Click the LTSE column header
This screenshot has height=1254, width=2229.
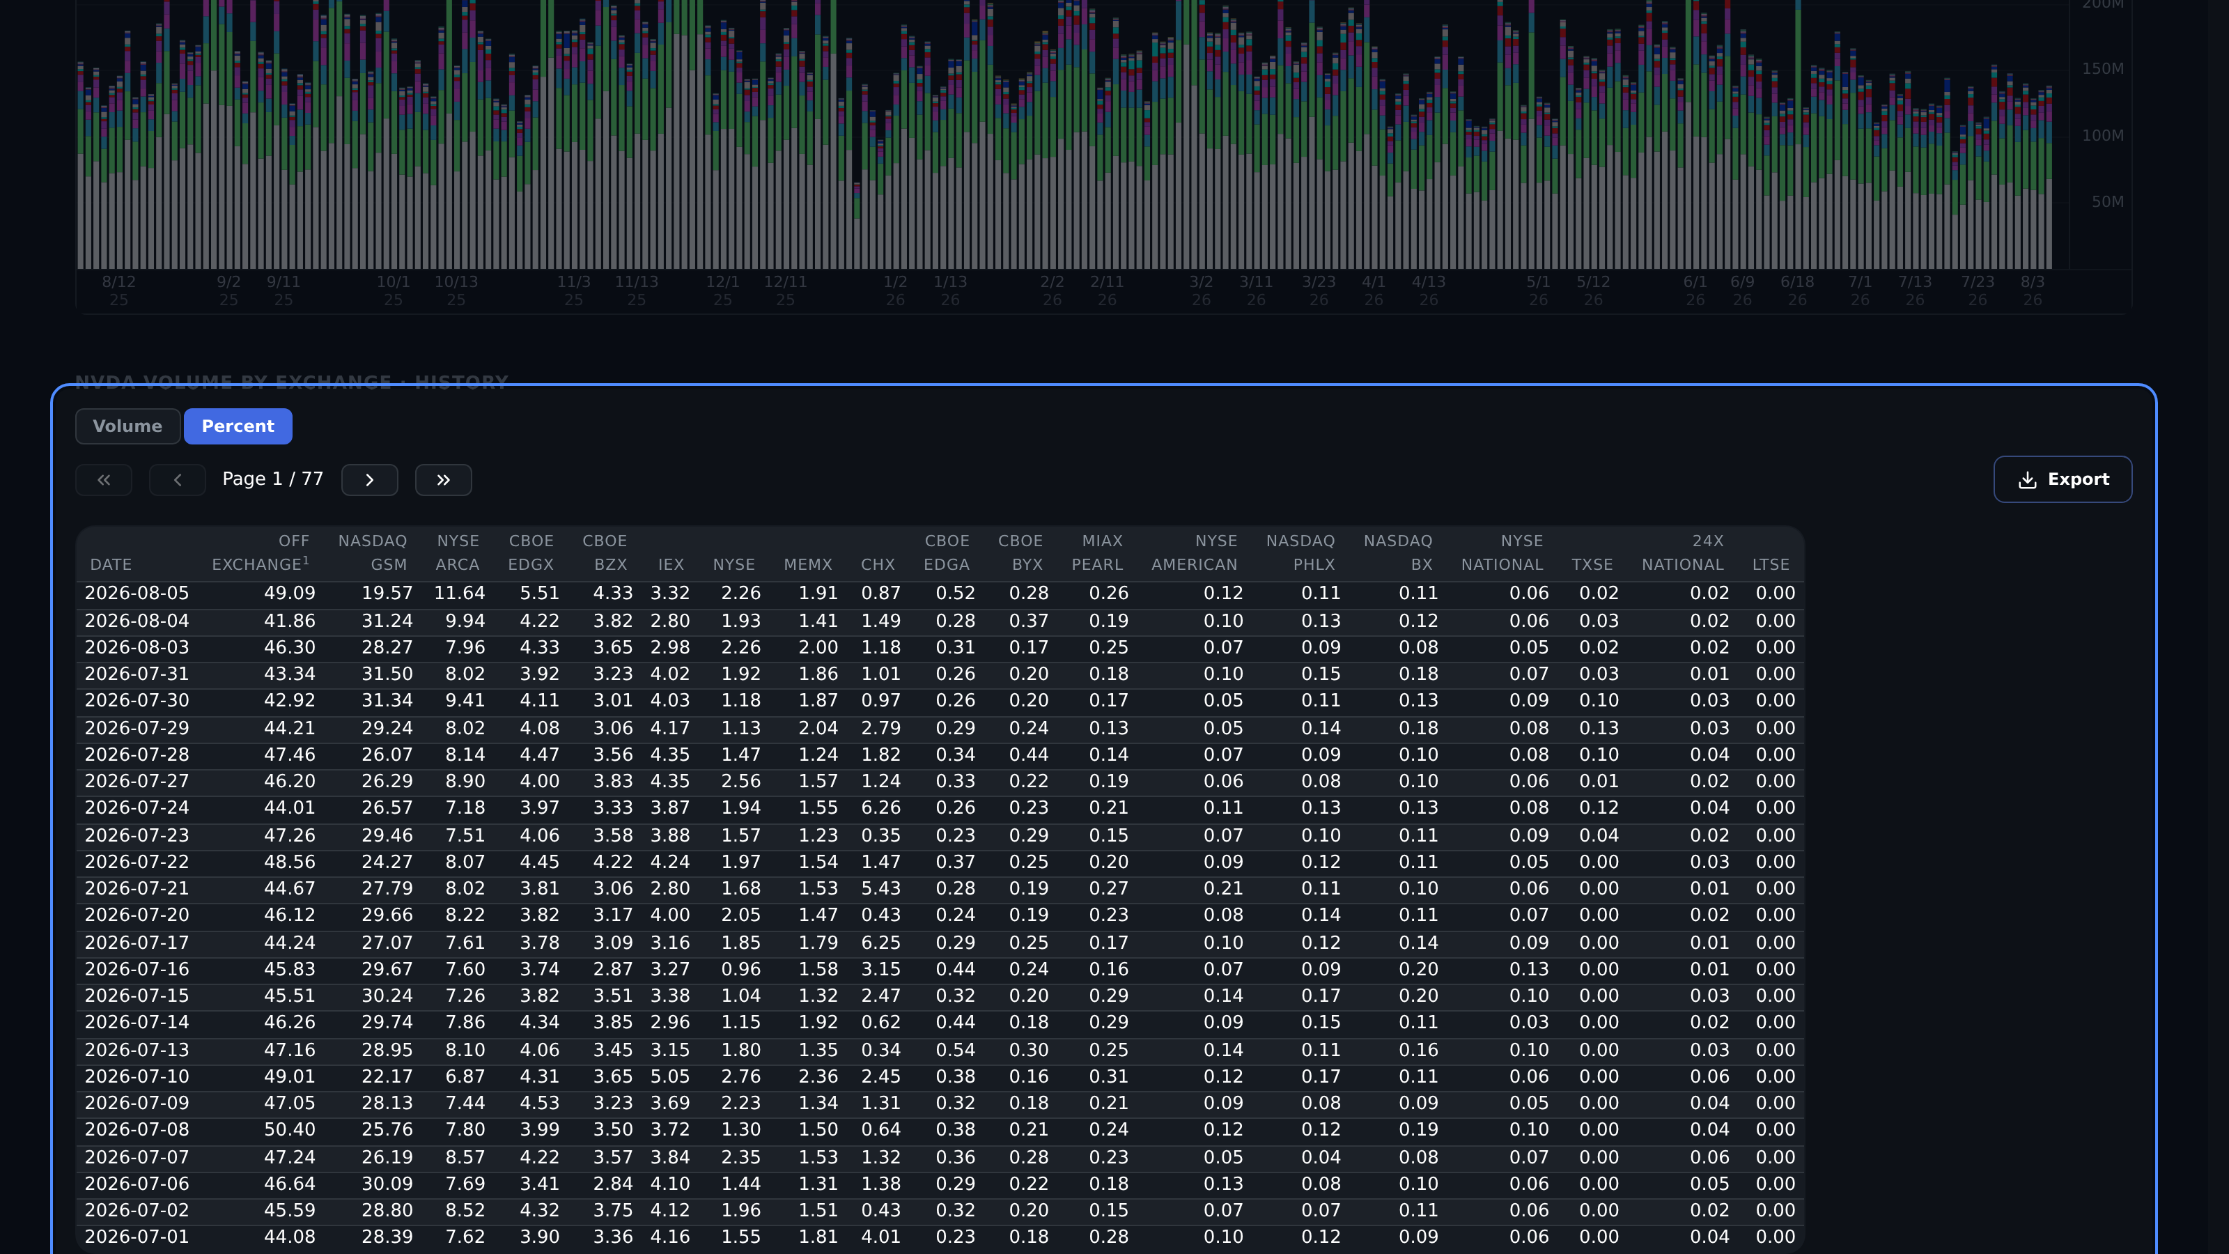tap(1771, 564)
